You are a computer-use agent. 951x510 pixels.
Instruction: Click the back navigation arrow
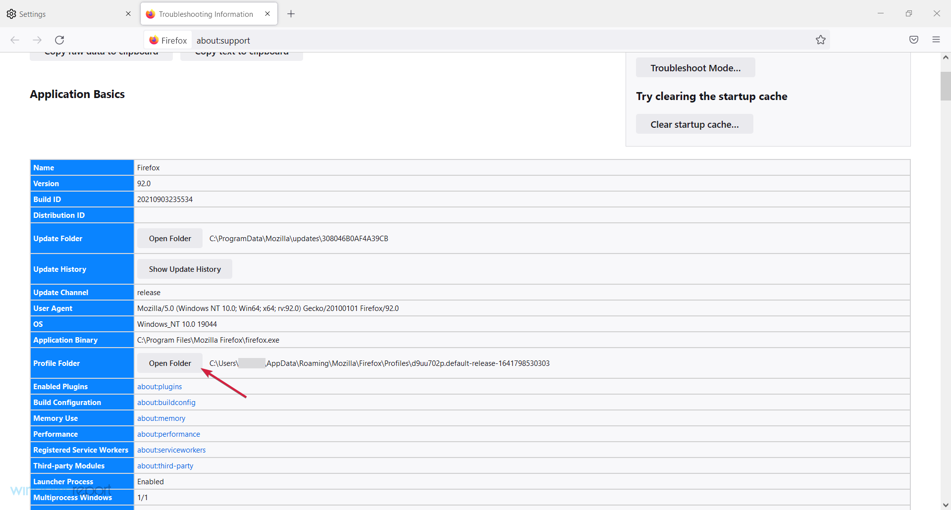click(15, 40)
